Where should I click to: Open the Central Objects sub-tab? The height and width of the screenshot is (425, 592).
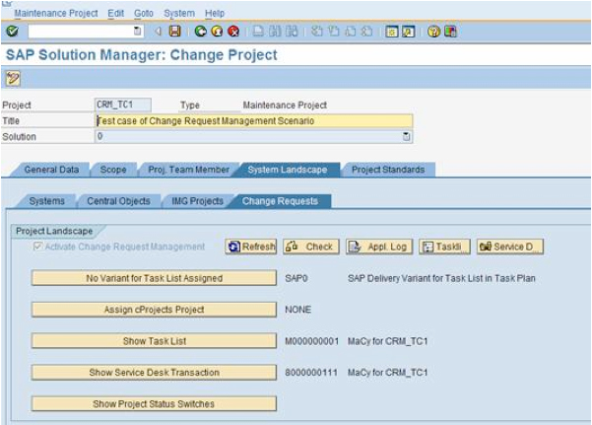click(x=118, y=201)
